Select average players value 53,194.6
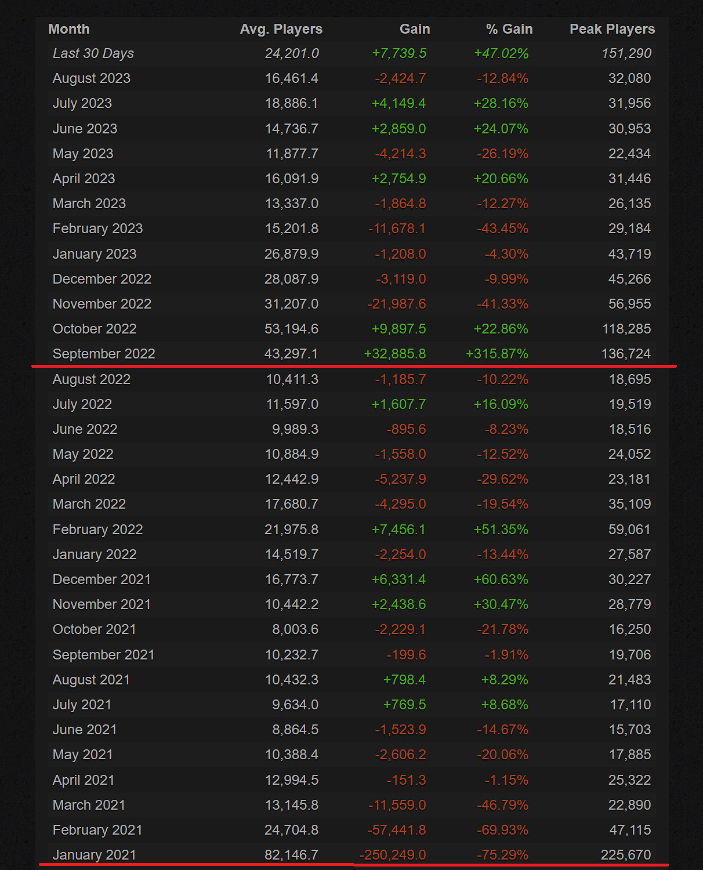 point(291,329)
